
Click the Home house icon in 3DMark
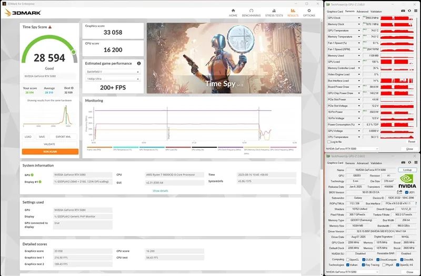(233, 11)
